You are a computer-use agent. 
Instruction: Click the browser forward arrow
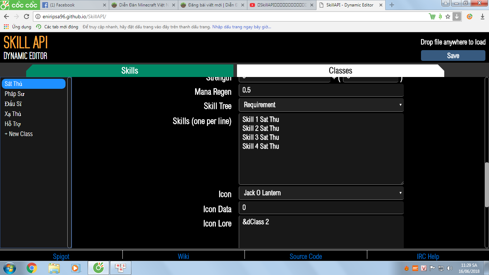pos(16,16)
